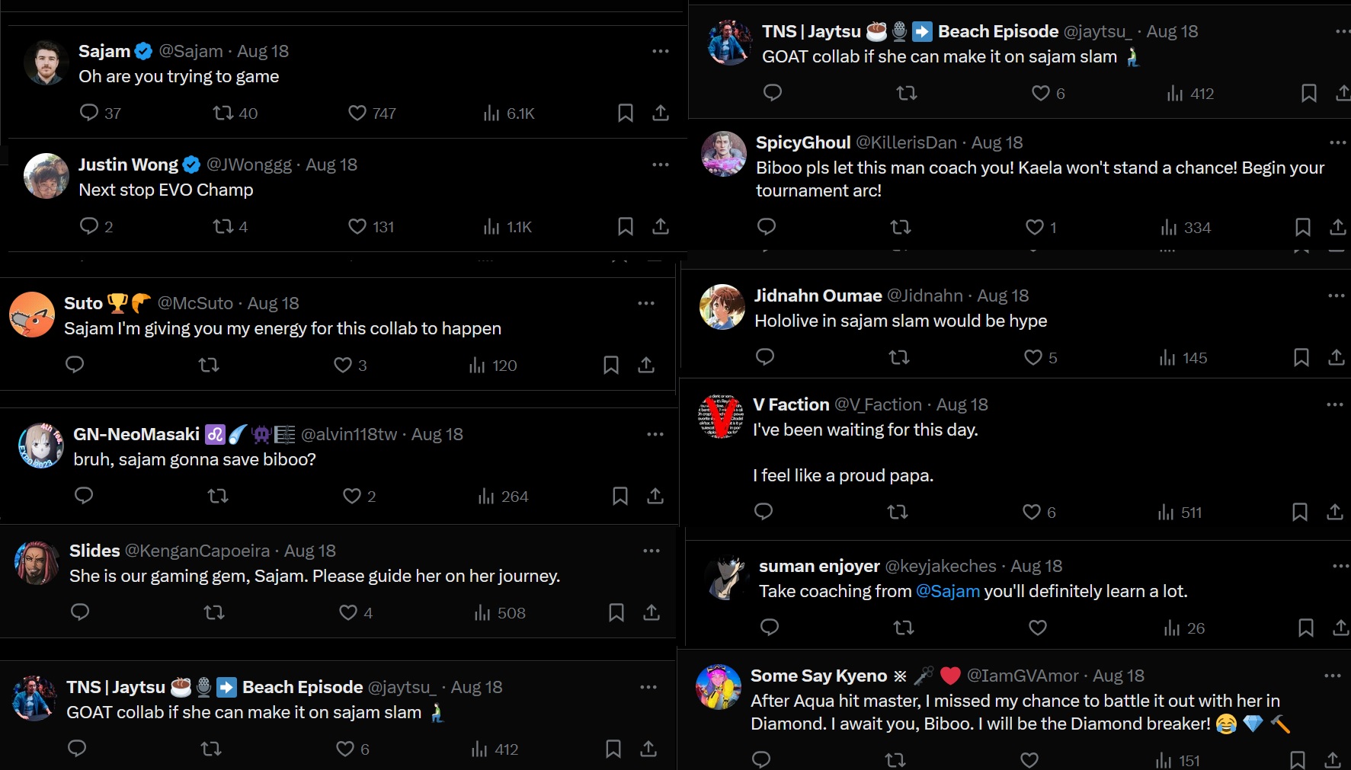Like Sajam's 'trying to game' tweet
This screenshot has width=1351, height=770.
357,113
